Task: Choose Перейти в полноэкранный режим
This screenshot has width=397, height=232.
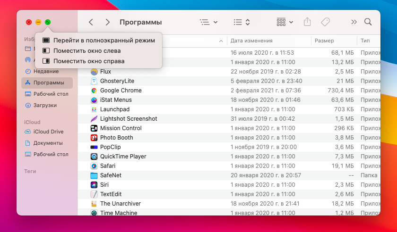Action: pos(98,40)
